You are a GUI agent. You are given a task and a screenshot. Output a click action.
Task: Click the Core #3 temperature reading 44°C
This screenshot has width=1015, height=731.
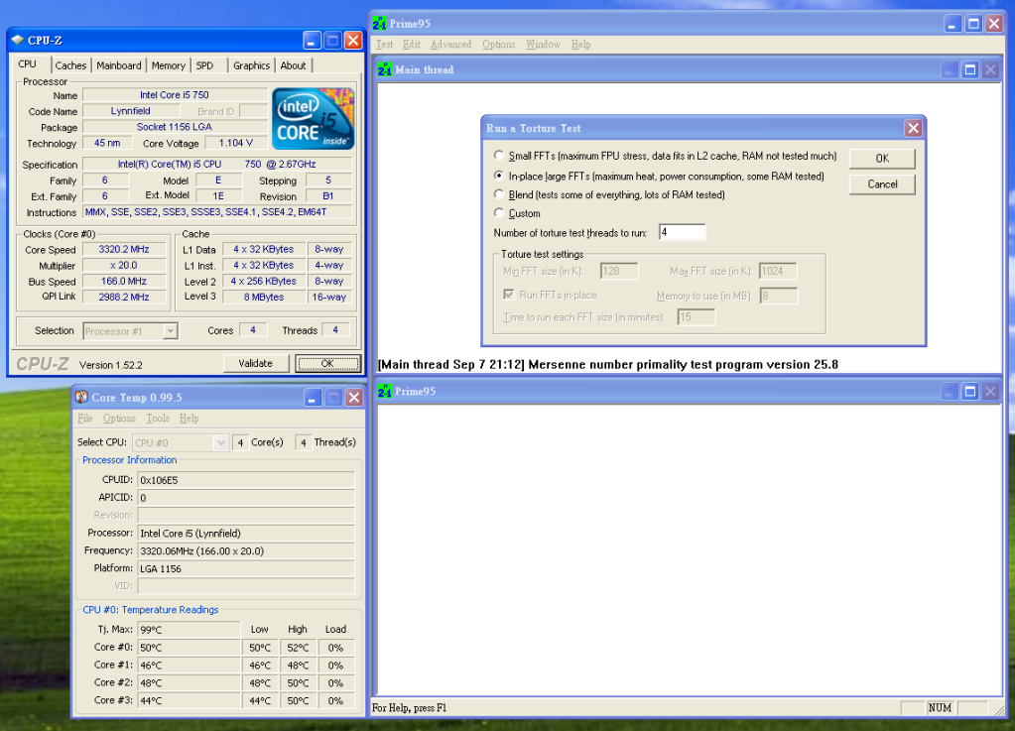pos(190,700)
